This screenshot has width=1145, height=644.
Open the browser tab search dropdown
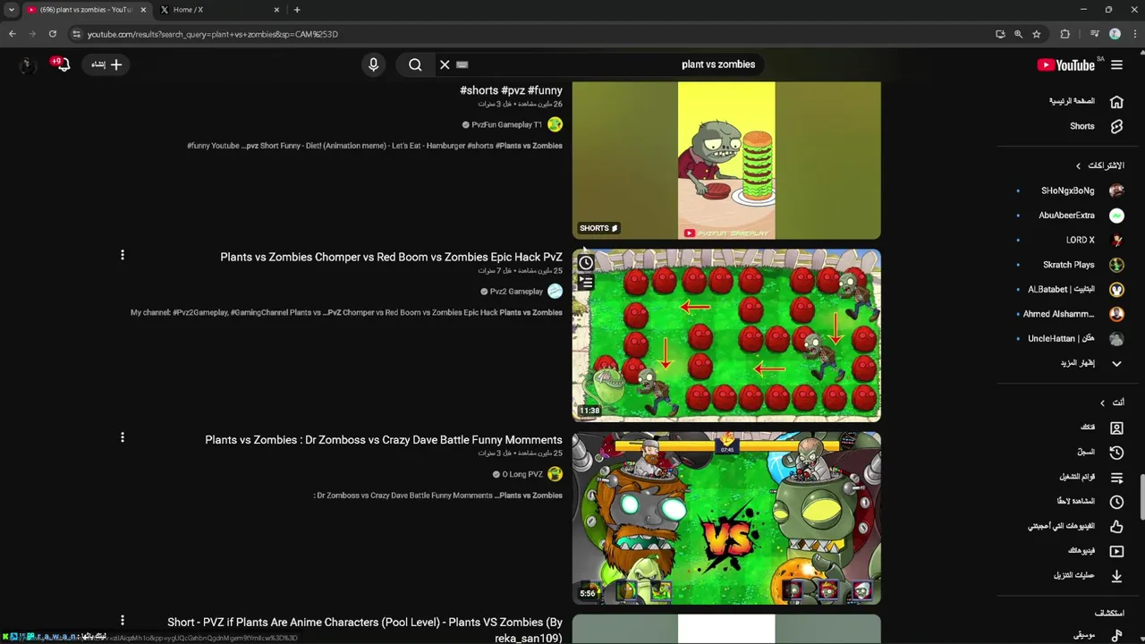(x=11, y=10)
